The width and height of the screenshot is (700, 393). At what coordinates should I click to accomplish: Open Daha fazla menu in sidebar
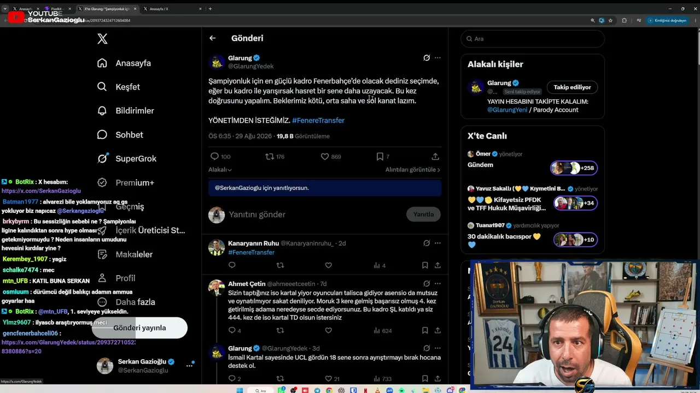click(126, 302)
